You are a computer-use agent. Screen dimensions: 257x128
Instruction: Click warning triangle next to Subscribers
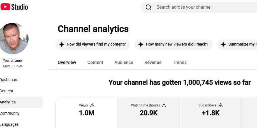click(221, 105)
